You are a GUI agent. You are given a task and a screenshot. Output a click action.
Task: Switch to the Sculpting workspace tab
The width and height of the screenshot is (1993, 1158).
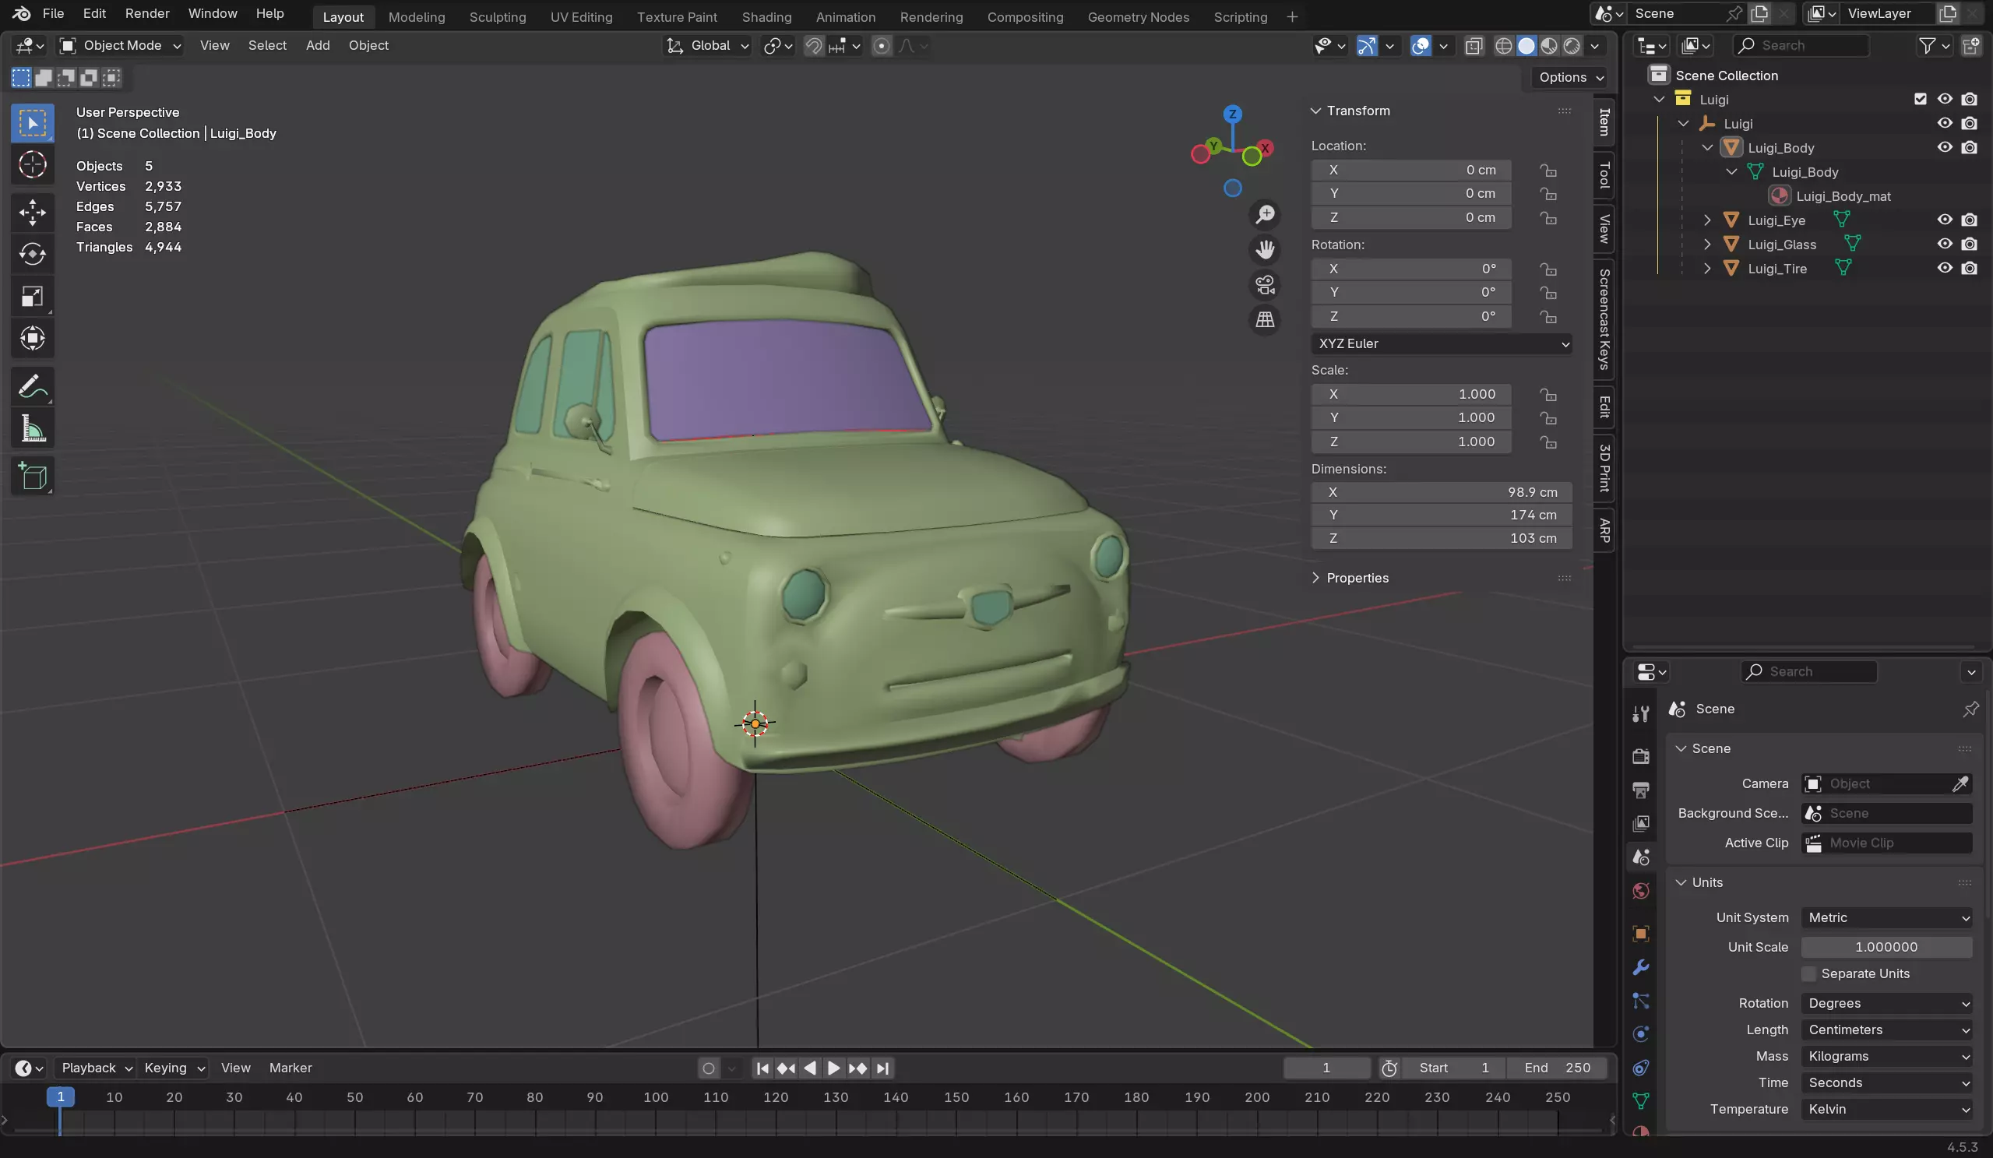coord(498,16)
